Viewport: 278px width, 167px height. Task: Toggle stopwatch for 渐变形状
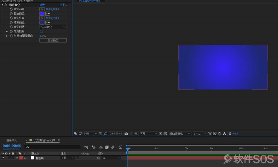click(11, 27)
